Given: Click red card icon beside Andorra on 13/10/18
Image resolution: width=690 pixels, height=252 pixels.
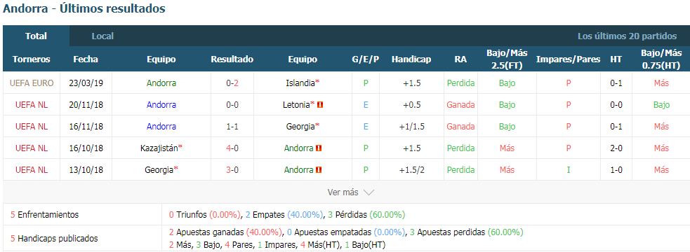Looking at the screenshot, I should pos(319,170).
